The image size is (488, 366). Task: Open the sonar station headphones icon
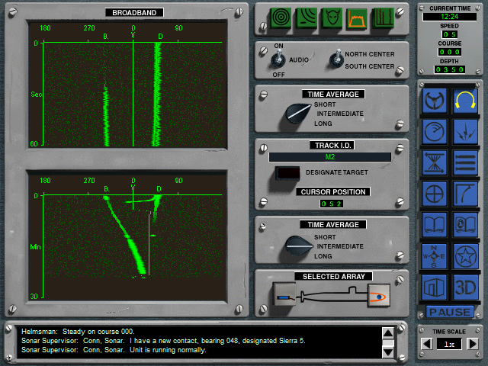point(466,101)
